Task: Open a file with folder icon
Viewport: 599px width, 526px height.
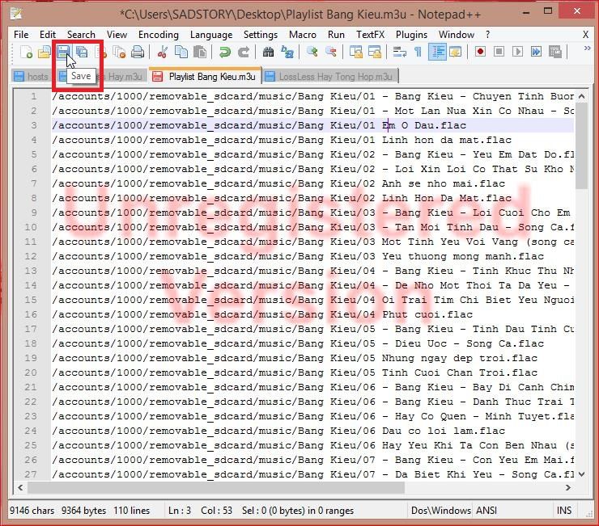Action: click(44, 52)
